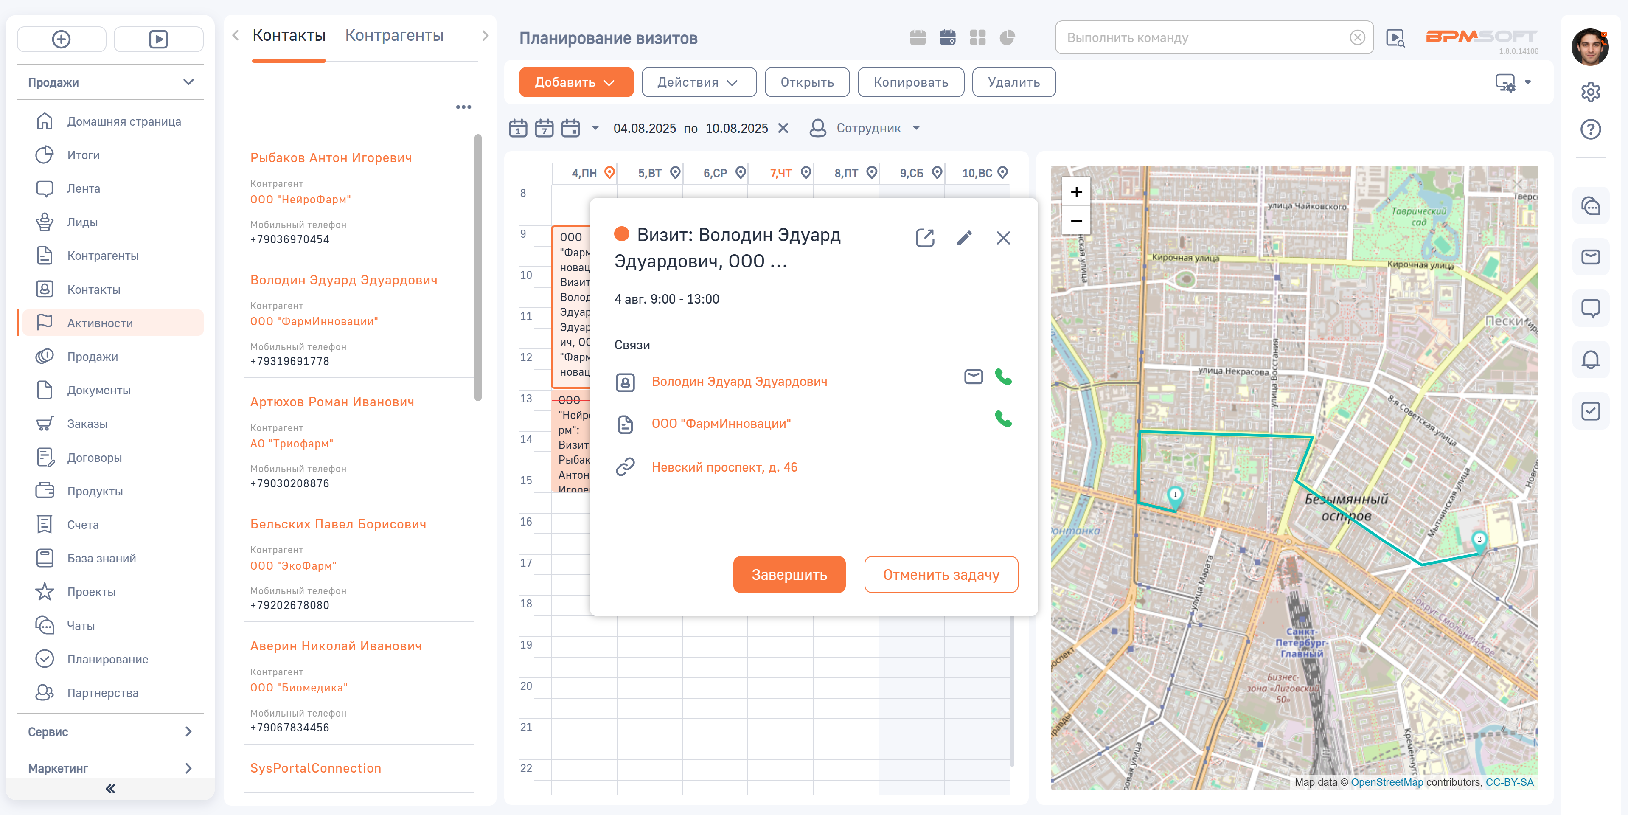Open the process log icon near command field
Screen dimensions: 1628x815
coord(1395,38)
